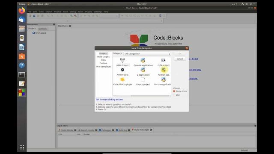Open the build target dropdown in toolbar
274x154 pixels.
(109, 16)
